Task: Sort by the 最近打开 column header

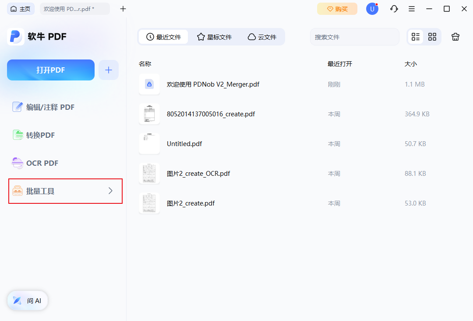Action: [340, 64]
